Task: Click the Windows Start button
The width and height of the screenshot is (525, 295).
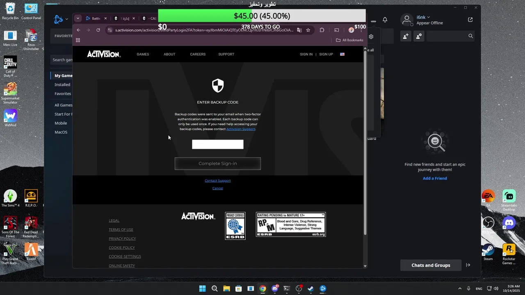Action: click(202, 288)
